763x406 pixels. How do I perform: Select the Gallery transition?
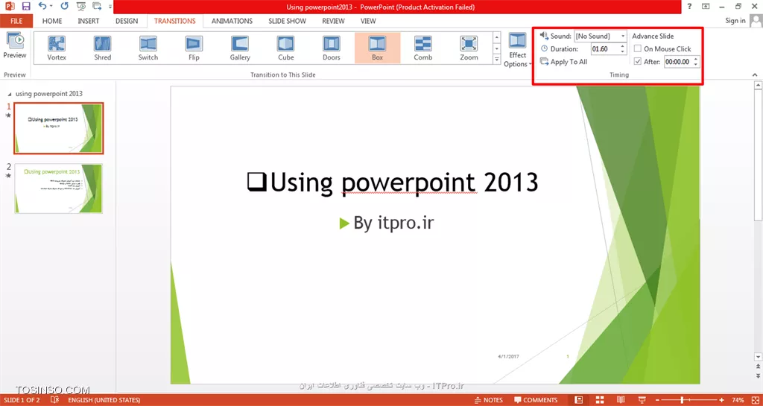coord(239,48)
